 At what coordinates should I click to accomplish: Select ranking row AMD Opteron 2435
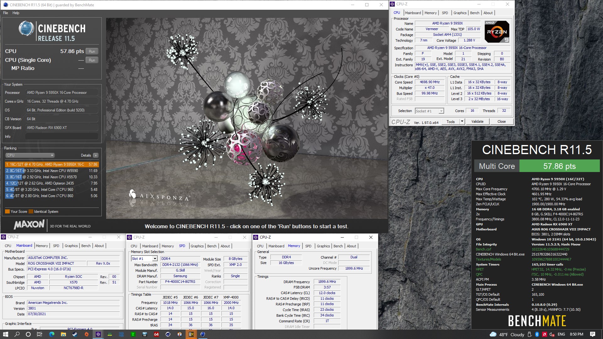point(52,183)
